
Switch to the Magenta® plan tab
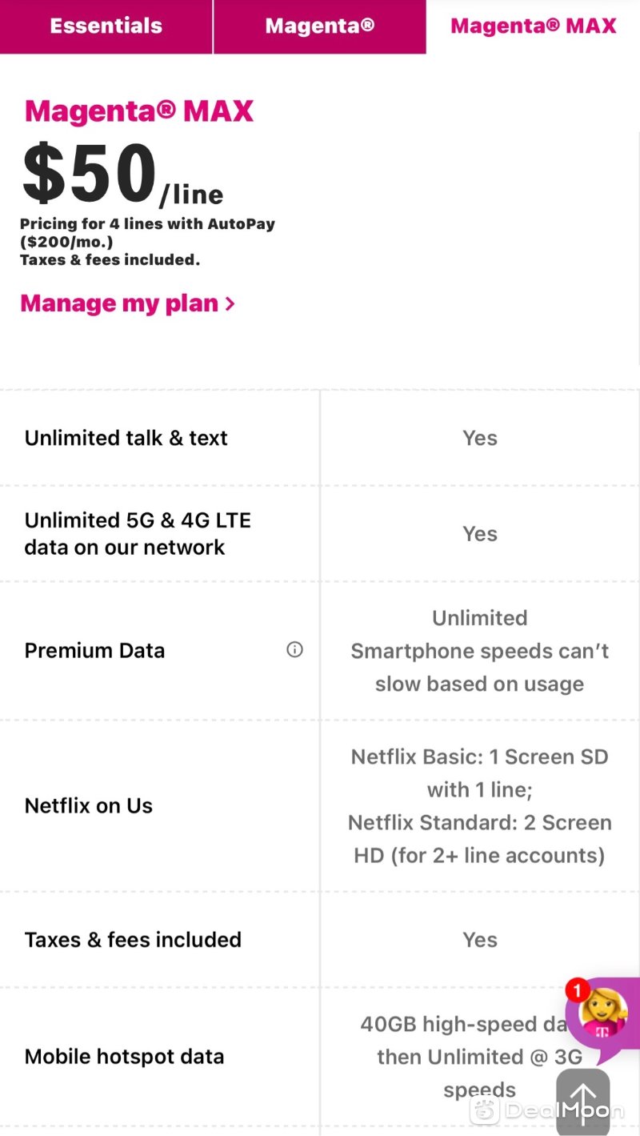tap(319, 26)
